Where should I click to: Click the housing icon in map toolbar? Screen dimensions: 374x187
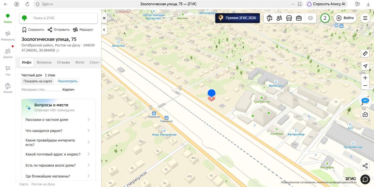pyautogui.click(x=270, y=18)
